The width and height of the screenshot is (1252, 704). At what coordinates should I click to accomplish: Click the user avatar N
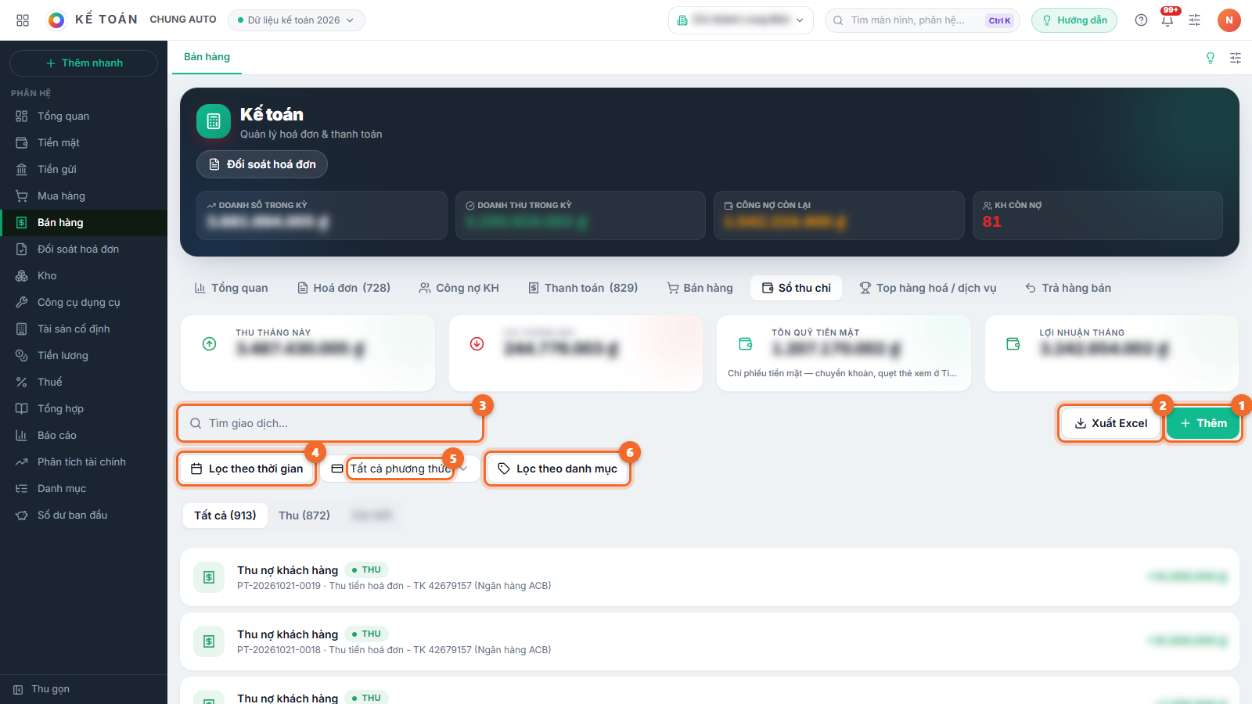click(1229, 20)
